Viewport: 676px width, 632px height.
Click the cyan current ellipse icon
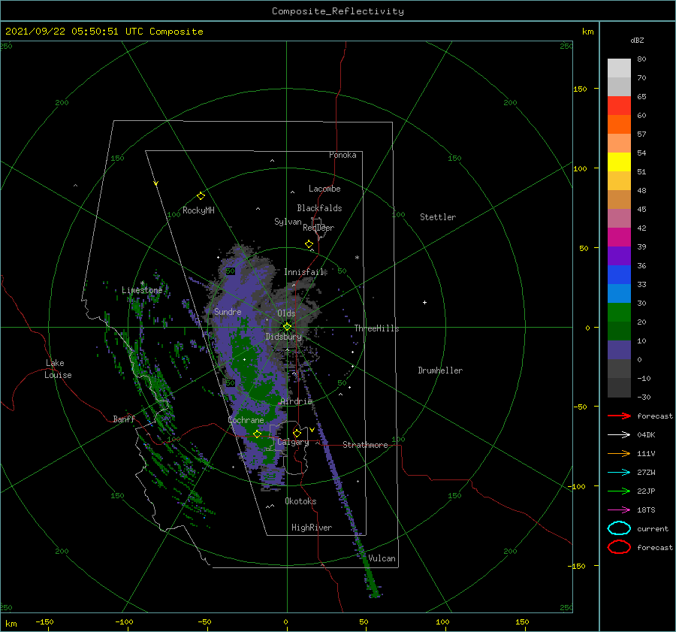619,528
